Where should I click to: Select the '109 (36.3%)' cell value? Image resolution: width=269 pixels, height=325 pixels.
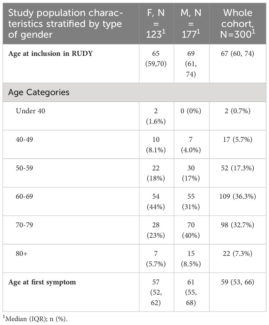coord(238,196)
